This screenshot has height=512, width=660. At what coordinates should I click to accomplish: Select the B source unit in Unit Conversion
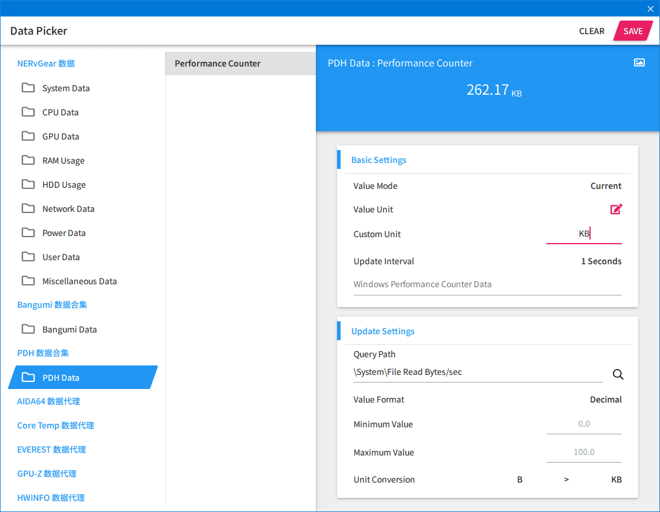click(520, 480)
